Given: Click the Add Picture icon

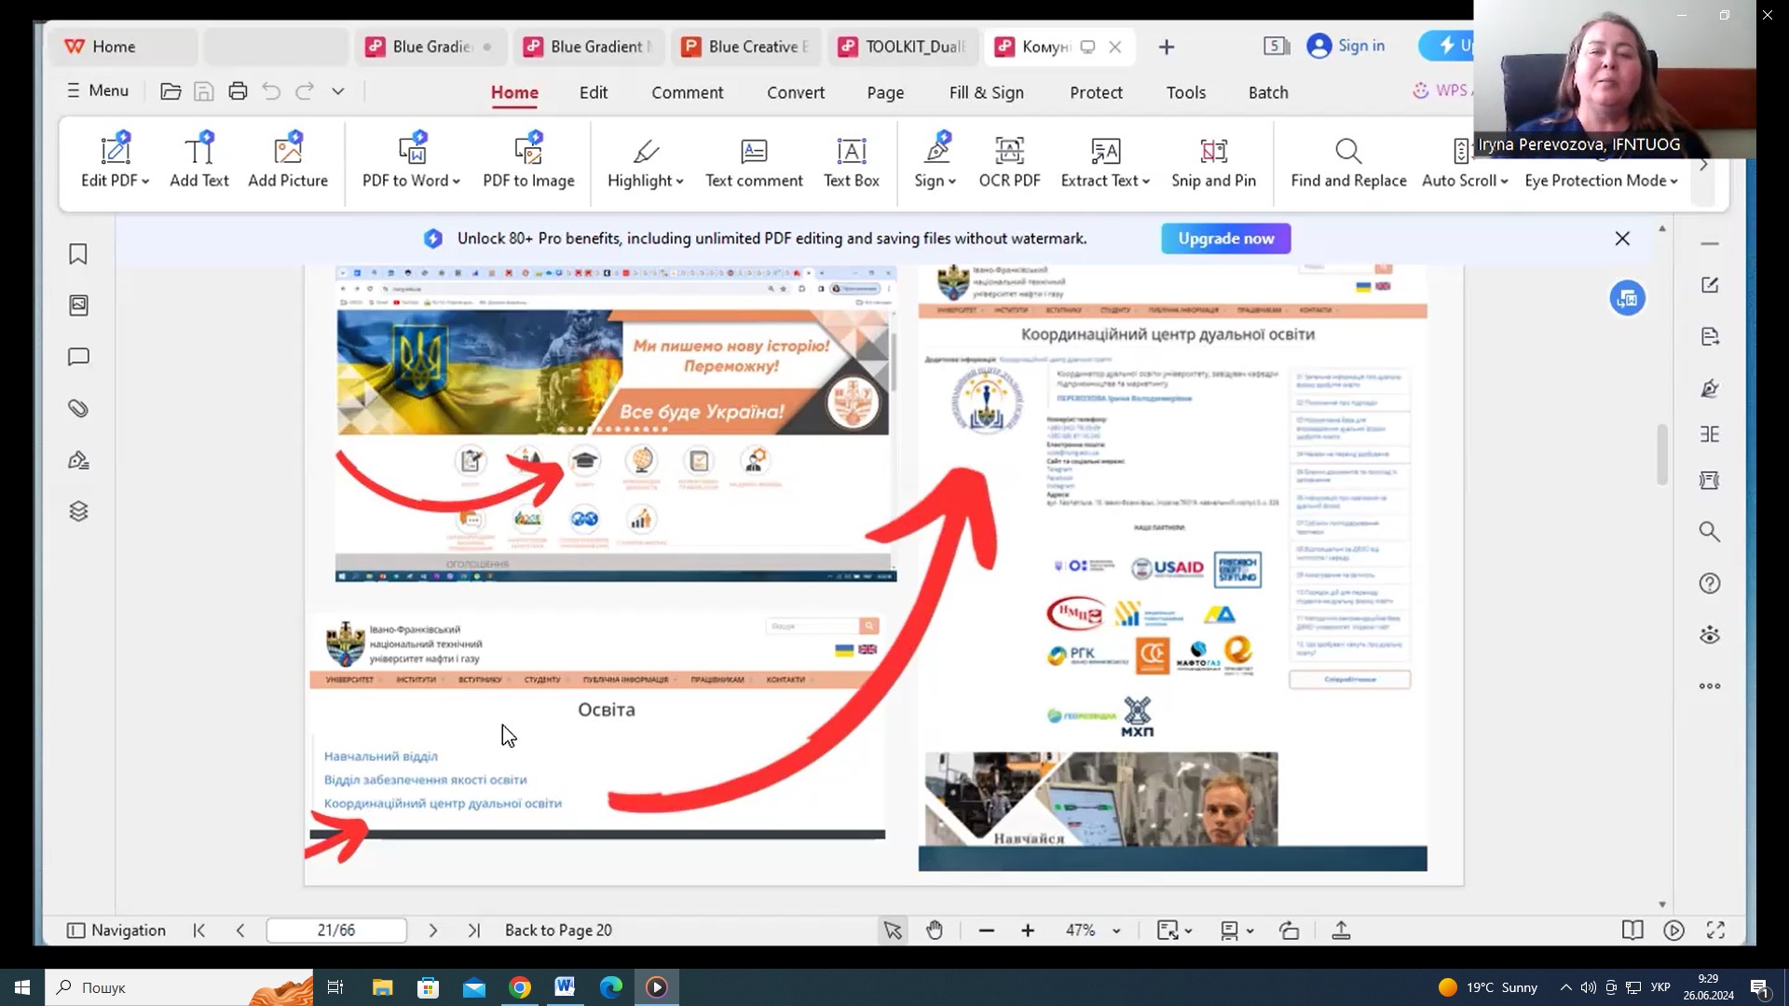Looking at the screenshot, I should [x=288, y=150].
